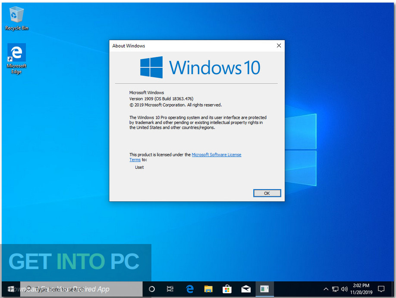Image resolution: width=396 pixels, height=298 pixels.
Task: Open Task View on the taskbar
Action: pos(170,288)
